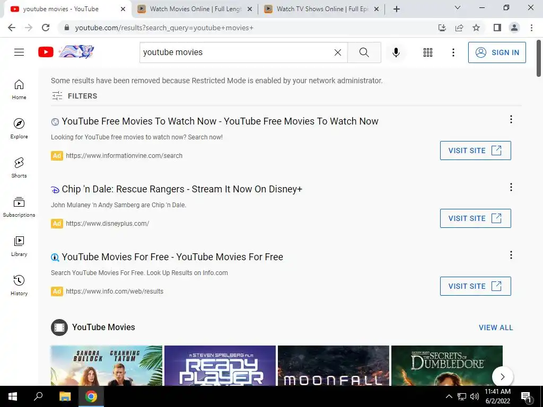Advance the movie carousel with next arrow
The width and height of the screenshot is (543, 407).
503,377
